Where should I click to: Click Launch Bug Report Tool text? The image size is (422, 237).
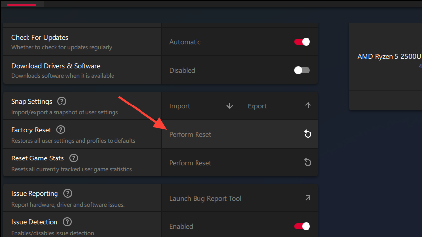pyautogui.click(x=205, y=198)
